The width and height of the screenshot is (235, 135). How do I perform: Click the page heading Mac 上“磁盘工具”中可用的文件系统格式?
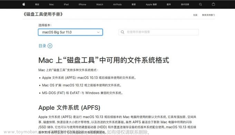[x=104, y=60]
